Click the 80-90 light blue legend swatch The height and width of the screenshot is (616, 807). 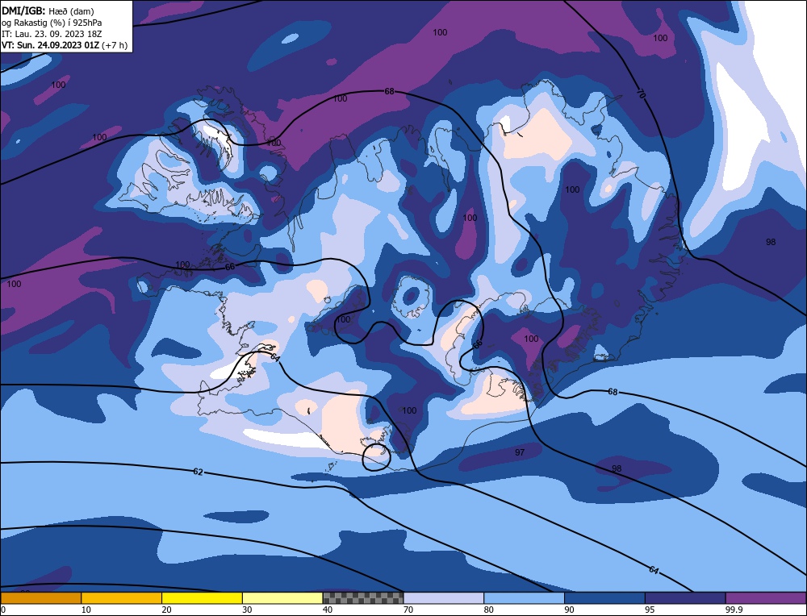(524, 598)
